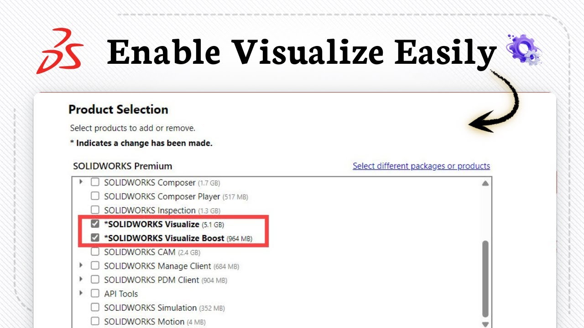Check the SOLIDWORKS Composer checkbox

[x=95, y=182]
